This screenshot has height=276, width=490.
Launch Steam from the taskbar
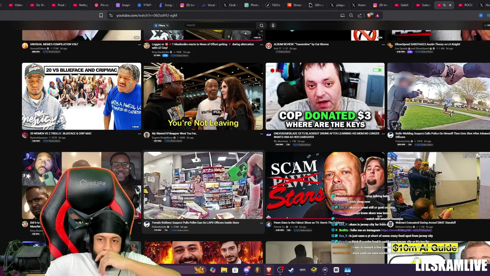point(291,270)
